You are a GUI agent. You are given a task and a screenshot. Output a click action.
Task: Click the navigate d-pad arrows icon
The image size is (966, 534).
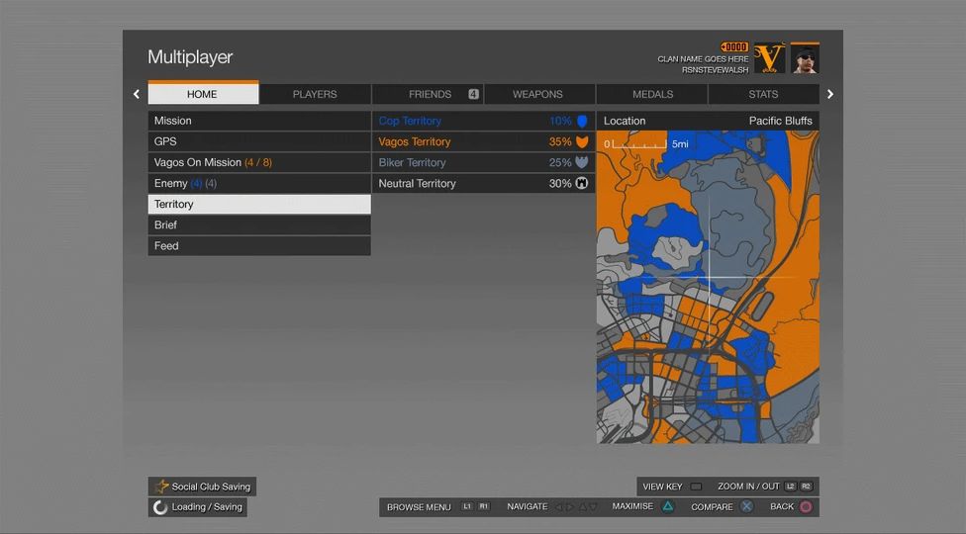point(576,507)
